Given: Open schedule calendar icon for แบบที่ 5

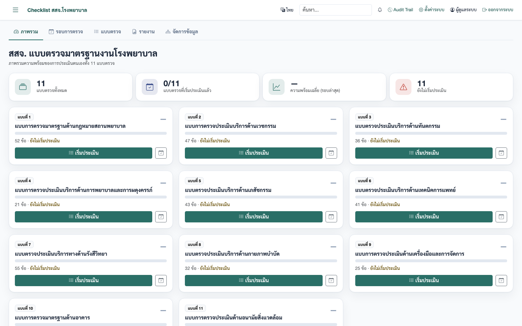Looking at the screenshot, I should 331,217.
